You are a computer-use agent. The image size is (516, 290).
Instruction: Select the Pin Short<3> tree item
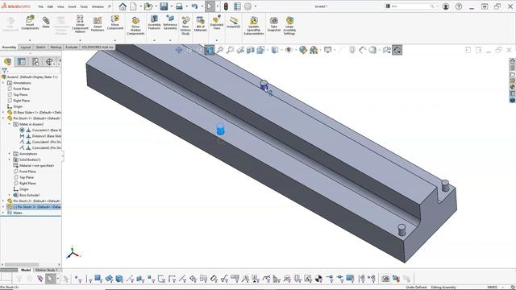point(34,207)
